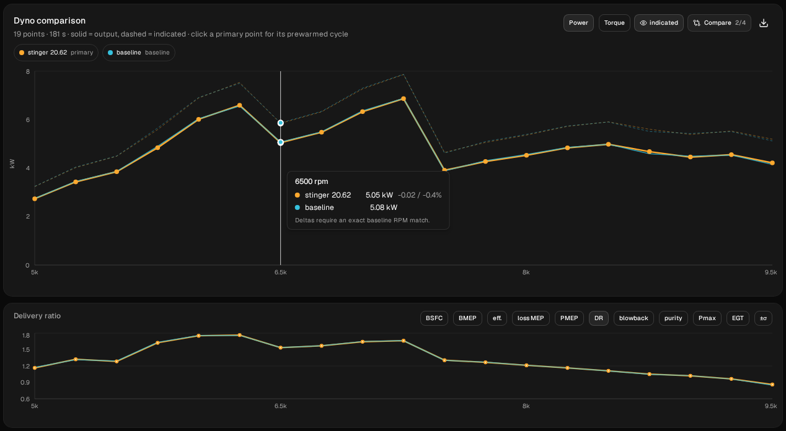786x431 pixels.
Task: Show the blowback metric
Action: click(x=634, y=318)
